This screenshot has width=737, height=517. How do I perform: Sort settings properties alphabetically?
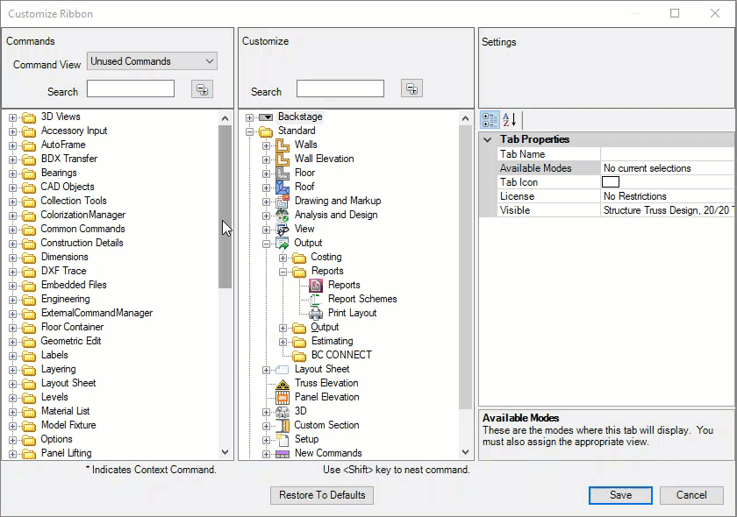tap(509, 120)
